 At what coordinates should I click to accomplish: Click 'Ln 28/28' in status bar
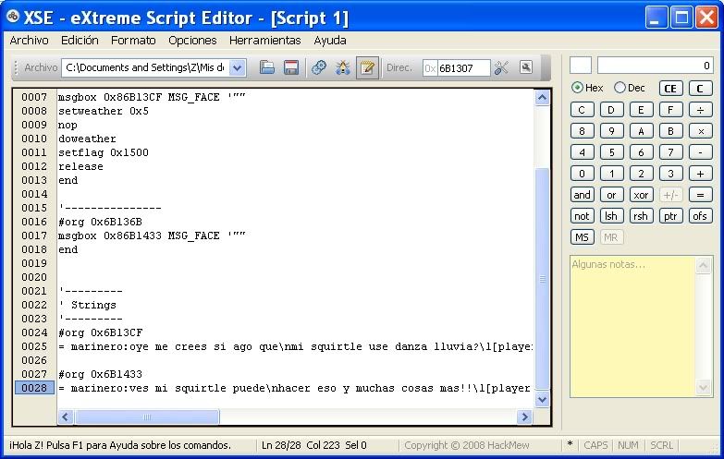[x=281, y=445]
